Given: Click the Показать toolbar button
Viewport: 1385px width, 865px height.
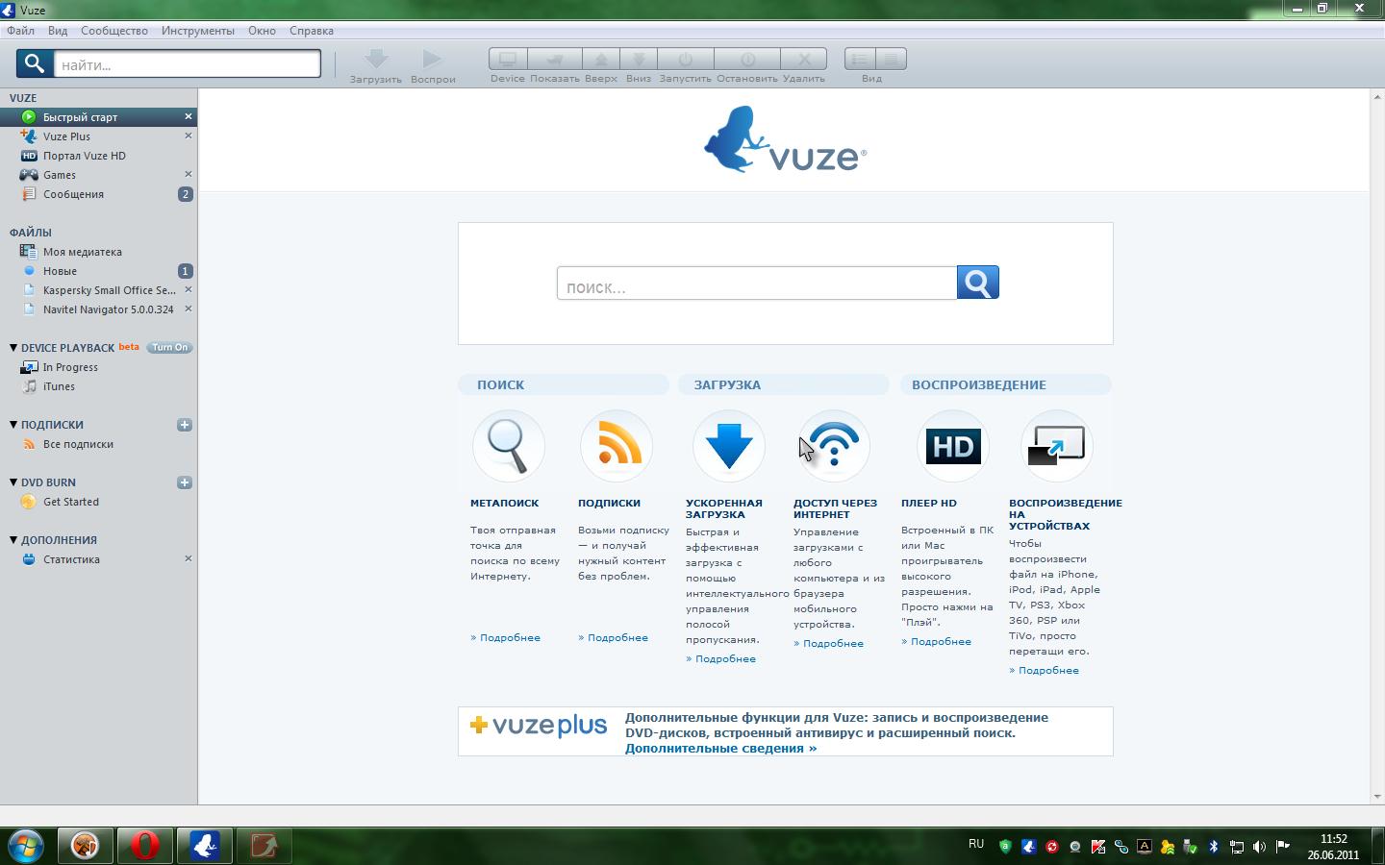Looking at the screenshot, I should (554, 60).
